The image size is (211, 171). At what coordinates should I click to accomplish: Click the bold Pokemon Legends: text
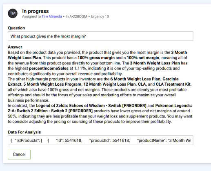pos(174,106)
